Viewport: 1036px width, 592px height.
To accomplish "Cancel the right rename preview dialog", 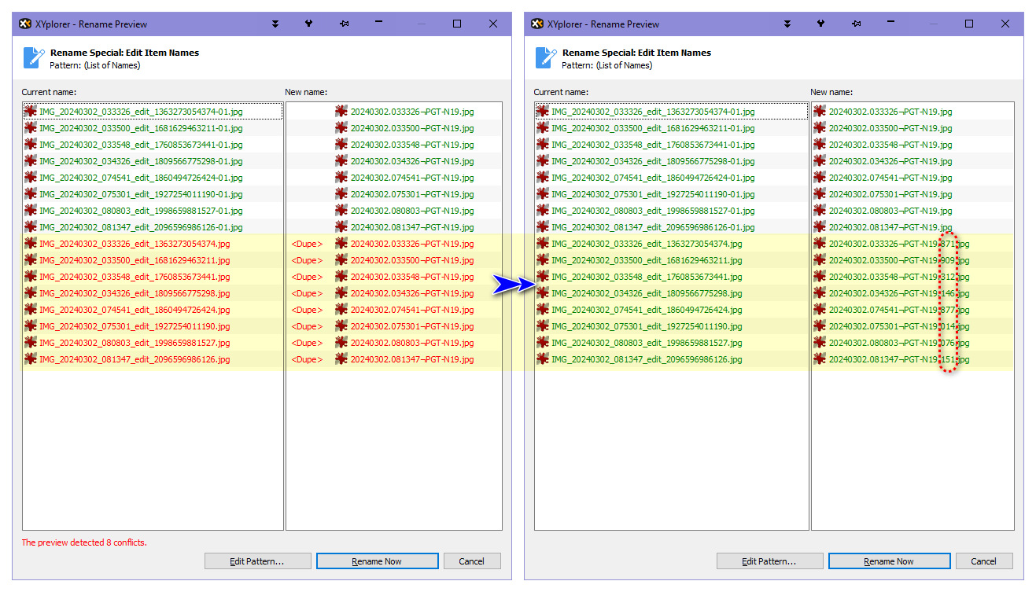I will tap(984, 561).
